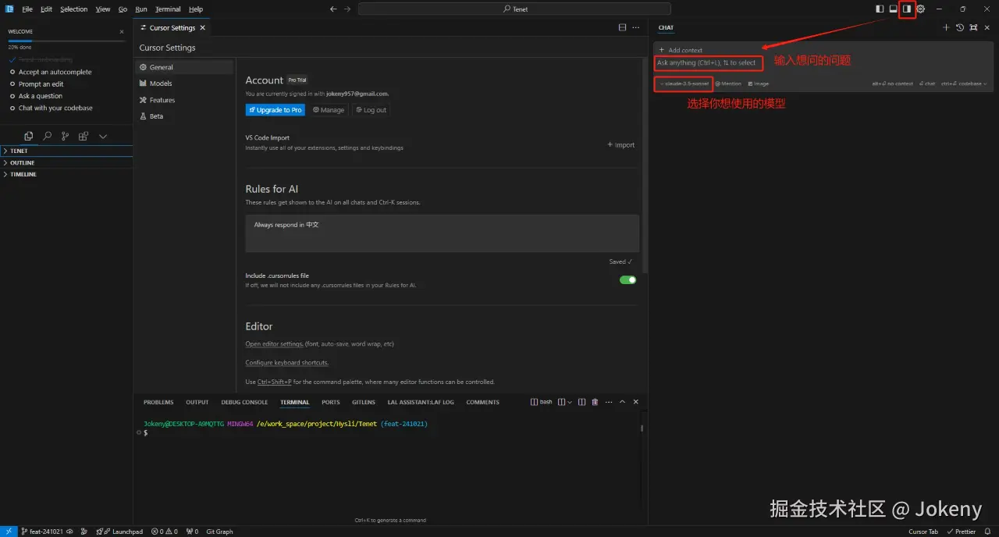Close the Welcome walkthrough panel
Image resolution: width=999 pixels, height=537 pixels.
coord(122,32)
